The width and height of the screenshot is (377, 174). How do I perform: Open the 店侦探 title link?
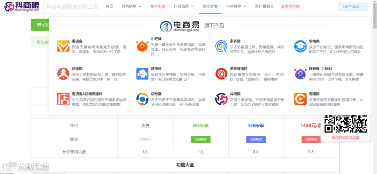(x=77, y=69)
